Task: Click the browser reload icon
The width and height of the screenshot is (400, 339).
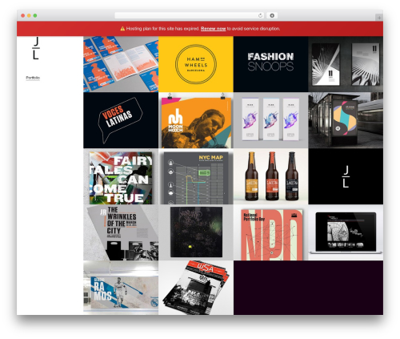Action: click(260, 16)
